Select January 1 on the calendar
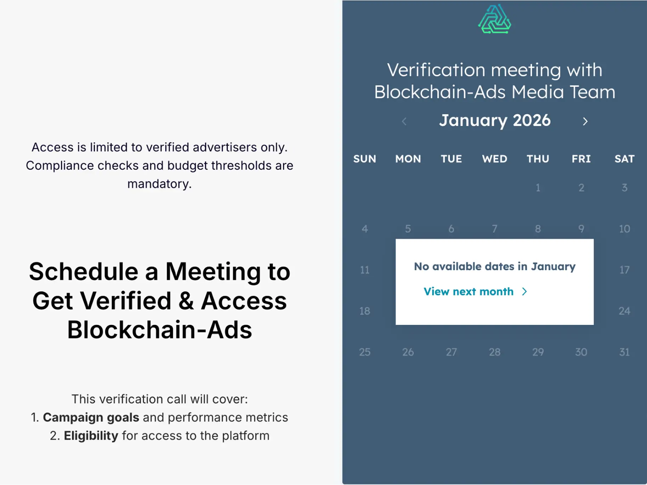Viewport: 647px width, 485px height. tap(538, 187)
